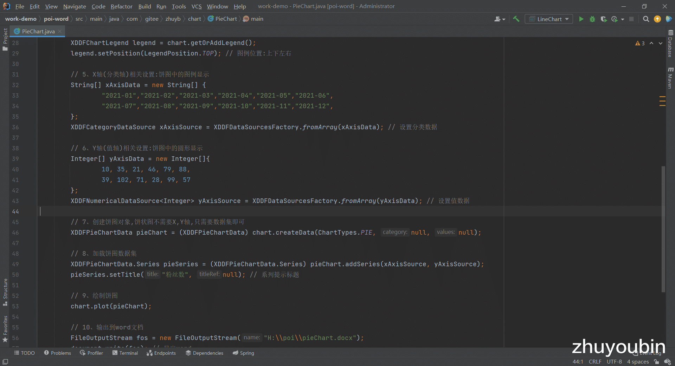Click the orange IDE update icon

click(657, 19)
